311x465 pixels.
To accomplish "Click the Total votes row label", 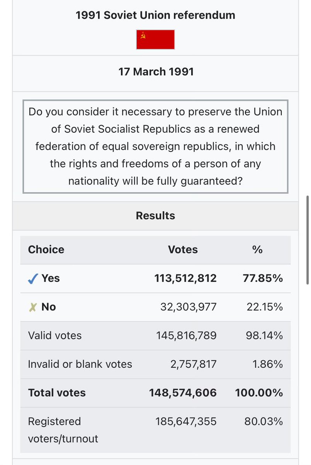I will [57, 393].
